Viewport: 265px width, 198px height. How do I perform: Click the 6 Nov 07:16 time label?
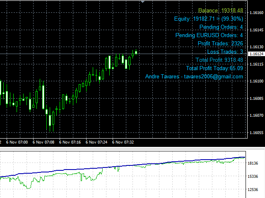(x=70, y=142)
